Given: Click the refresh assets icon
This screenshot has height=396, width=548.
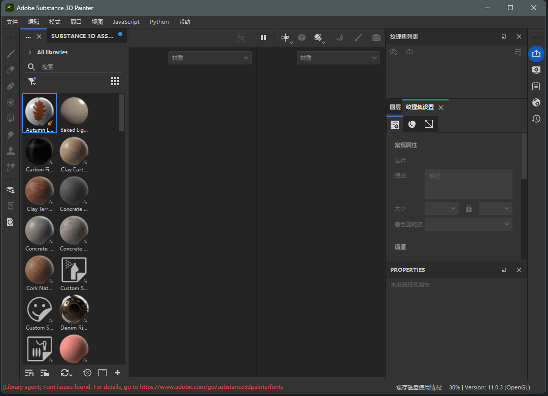Looking at the screenshot, I should 66,373.
